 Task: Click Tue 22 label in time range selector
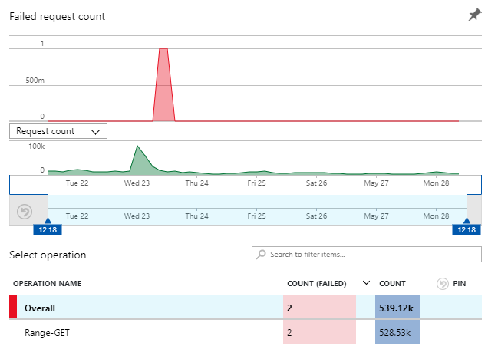point(77,216)
